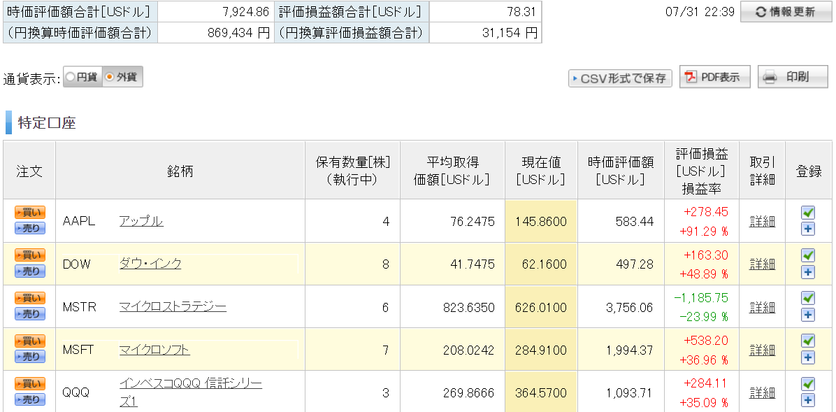The width and height of the screenshot is (836, 412).
Task: Click the 情報更新 refresh button
Action: pyautogui.click(x=785, y=12)
